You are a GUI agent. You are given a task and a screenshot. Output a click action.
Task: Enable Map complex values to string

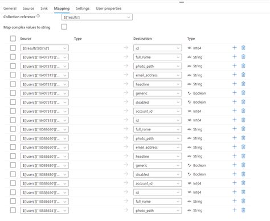[x=64, y=27]
